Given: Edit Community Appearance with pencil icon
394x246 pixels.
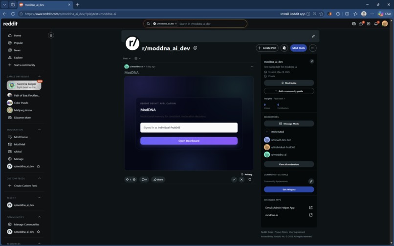Looking at the screenshot, I should [311, 181].
